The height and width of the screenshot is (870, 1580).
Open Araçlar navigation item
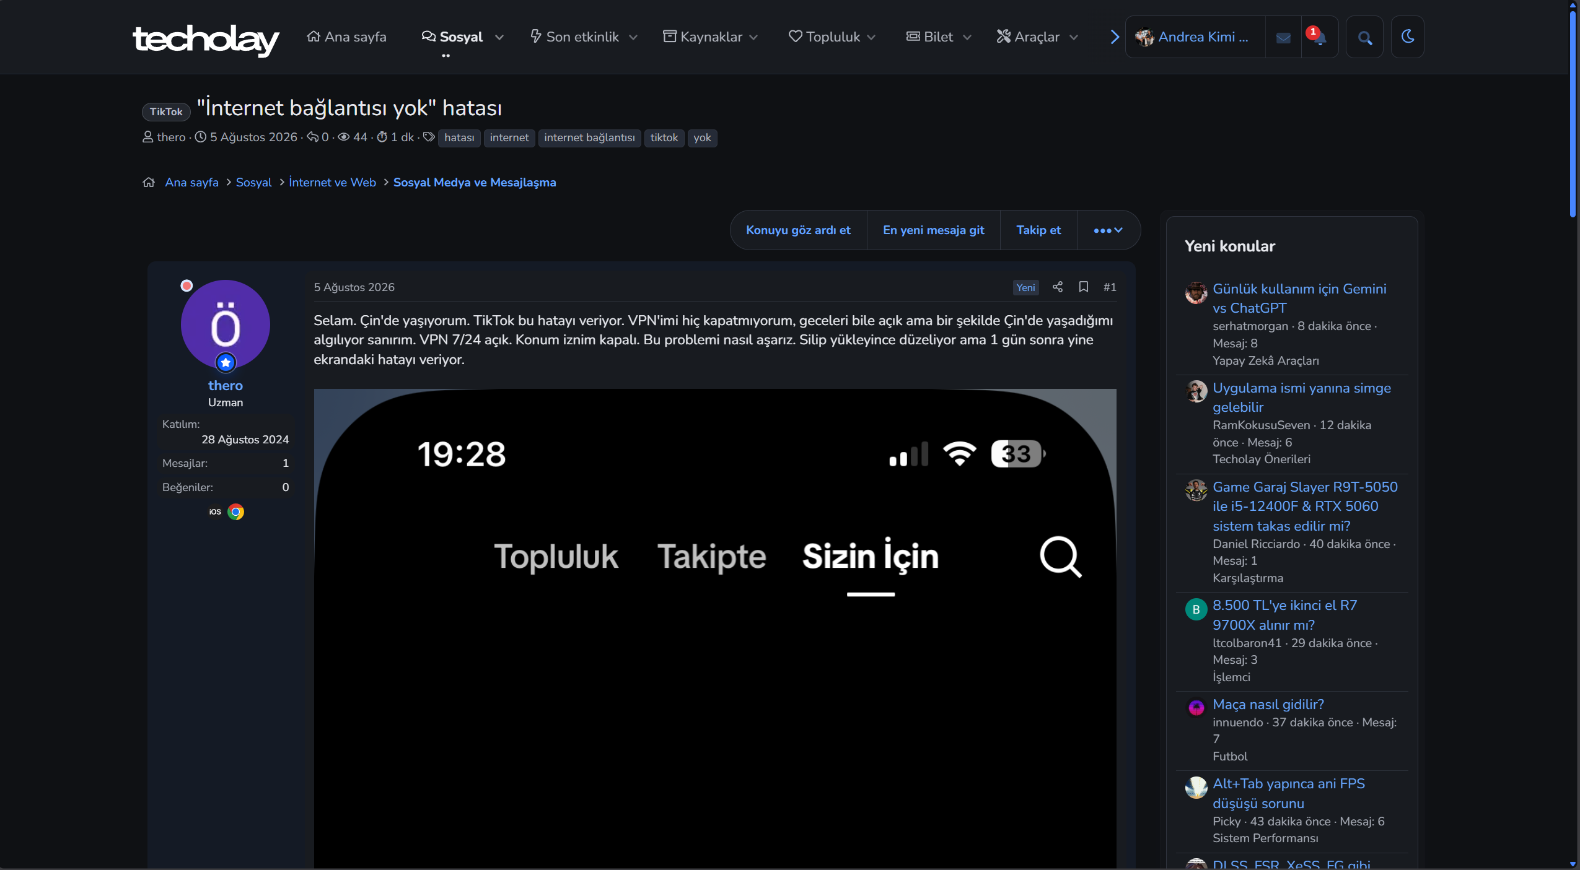click(1029, 37)
